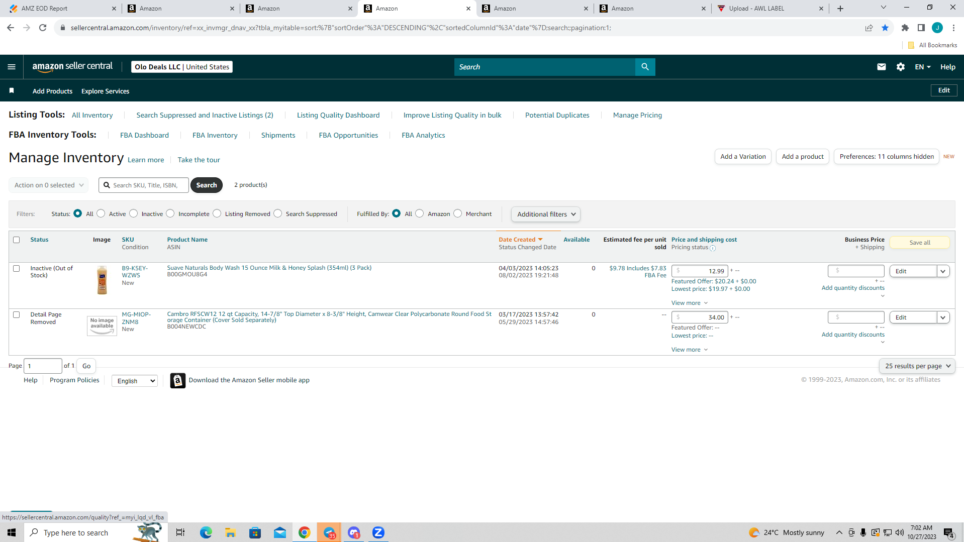
Task: Open a new browser tab
Action: (840, 9)
